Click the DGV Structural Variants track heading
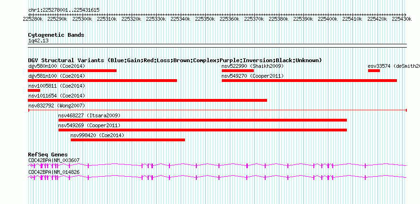Viewport: 420px width, 204px height. (x=175, y=60)
